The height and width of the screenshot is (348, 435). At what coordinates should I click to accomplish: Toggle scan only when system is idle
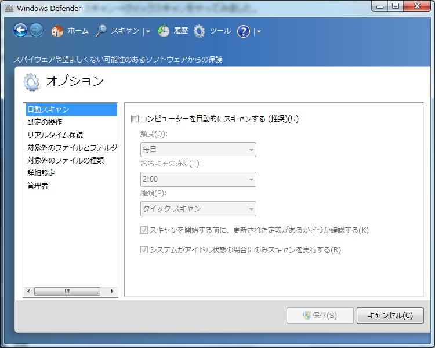click(x=144, y=250)
